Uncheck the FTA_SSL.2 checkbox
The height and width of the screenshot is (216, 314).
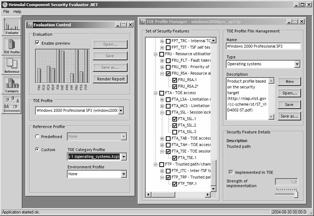[x=175, y=125]
